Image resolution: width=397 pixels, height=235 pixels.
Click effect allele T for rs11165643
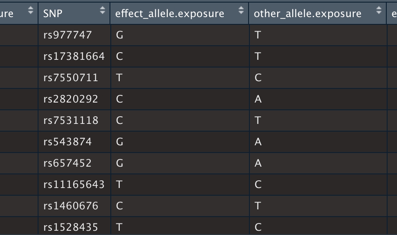[119, 185]
